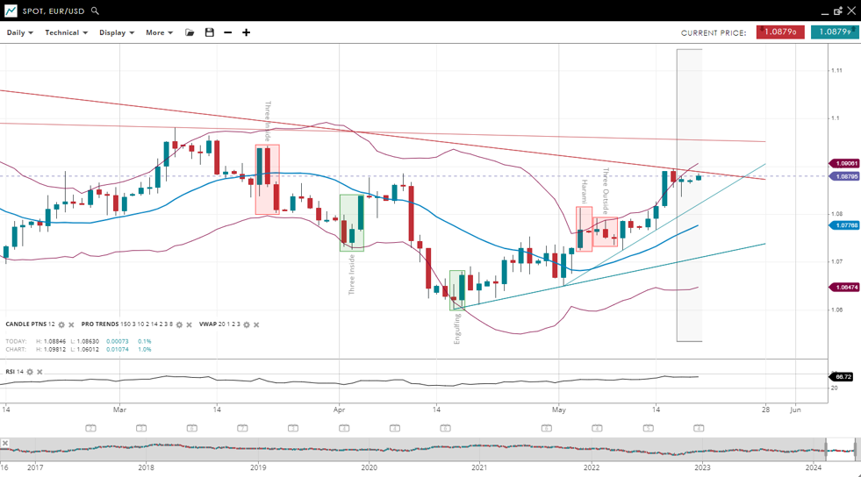This screenshot has width=861, height=477.
Task: Open Pro Trends settings gear
Action: click(179, 324)
